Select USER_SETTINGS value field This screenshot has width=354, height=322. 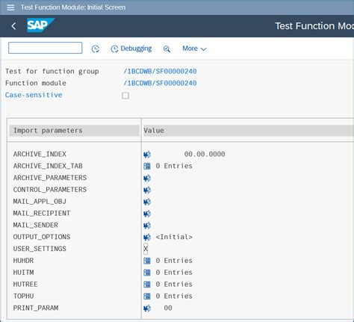[146, 249]
